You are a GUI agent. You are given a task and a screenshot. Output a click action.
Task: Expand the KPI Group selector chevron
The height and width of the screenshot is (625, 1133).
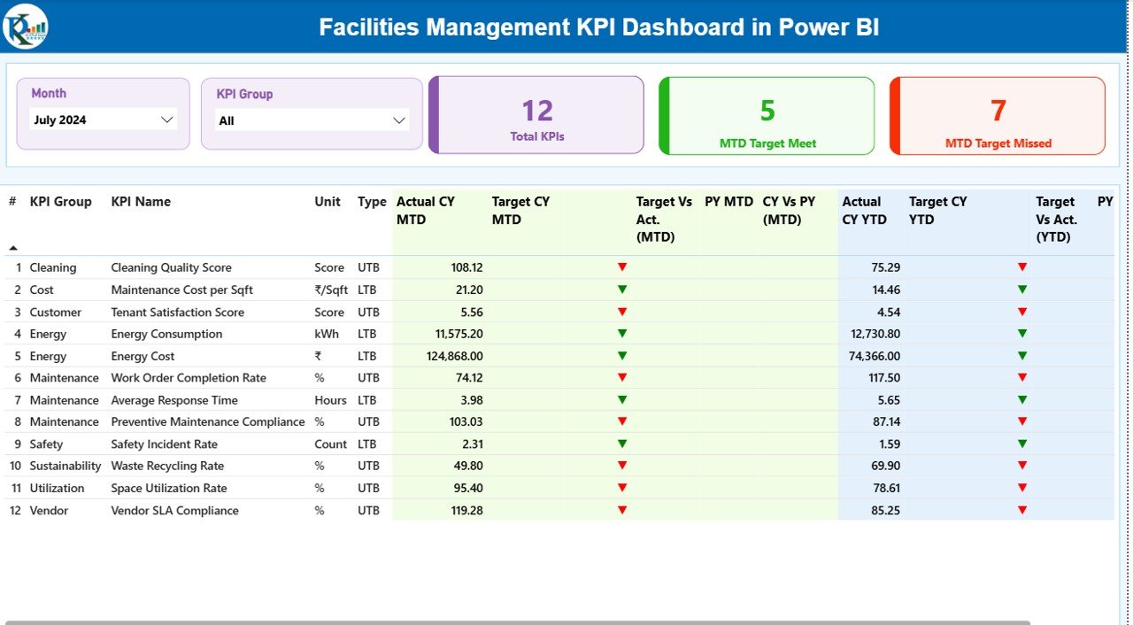pos(398,119)
